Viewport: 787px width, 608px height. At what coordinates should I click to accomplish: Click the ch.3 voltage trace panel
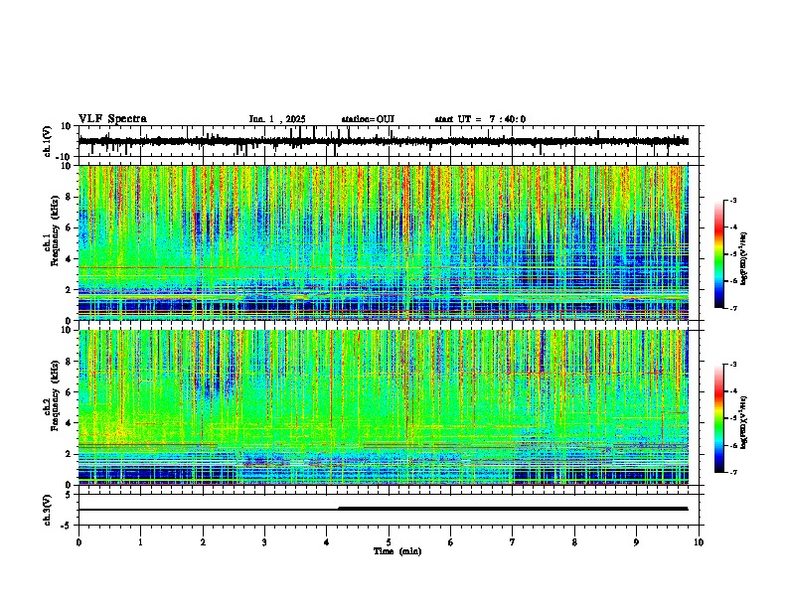(391, 510)
